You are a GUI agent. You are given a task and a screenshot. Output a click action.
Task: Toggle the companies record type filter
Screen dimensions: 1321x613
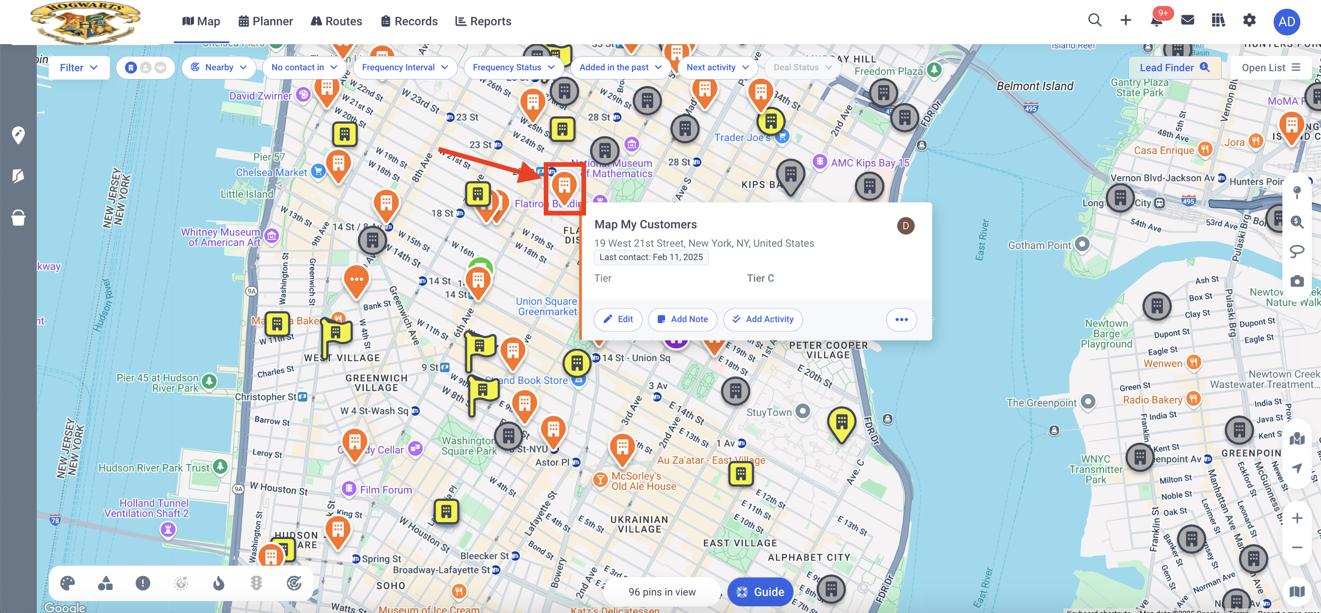(x=131, y=68)
